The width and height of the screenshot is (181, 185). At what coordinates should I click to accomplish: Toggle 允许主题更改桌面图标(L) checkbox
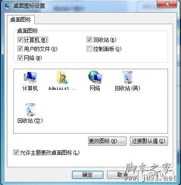16,153
